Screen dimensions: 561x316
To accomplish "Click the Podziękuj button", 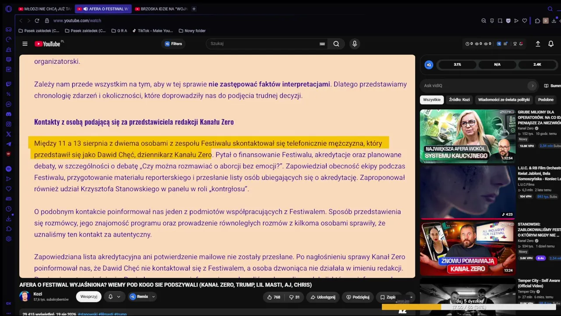I will pos(358,297).
